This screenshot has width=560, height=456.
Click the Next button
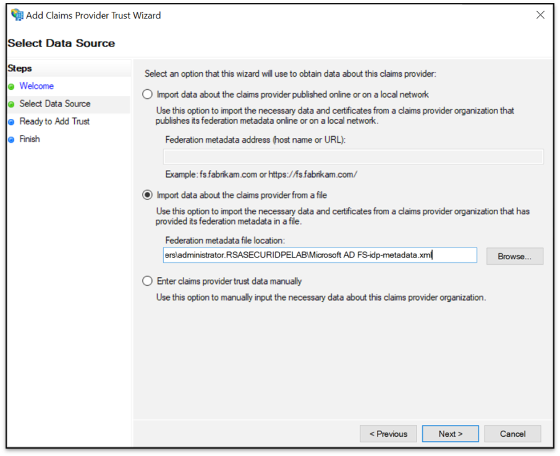(x=450, y=434)
